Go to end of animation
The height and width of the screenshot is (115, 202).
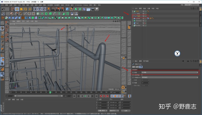click(96, 96)
